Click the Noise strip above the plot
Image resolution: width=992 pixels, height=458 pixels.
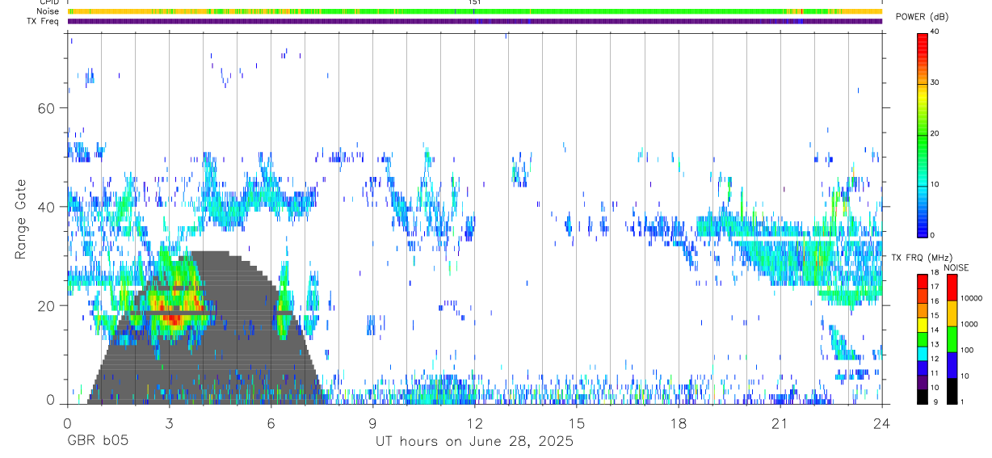tap(474, 11)
